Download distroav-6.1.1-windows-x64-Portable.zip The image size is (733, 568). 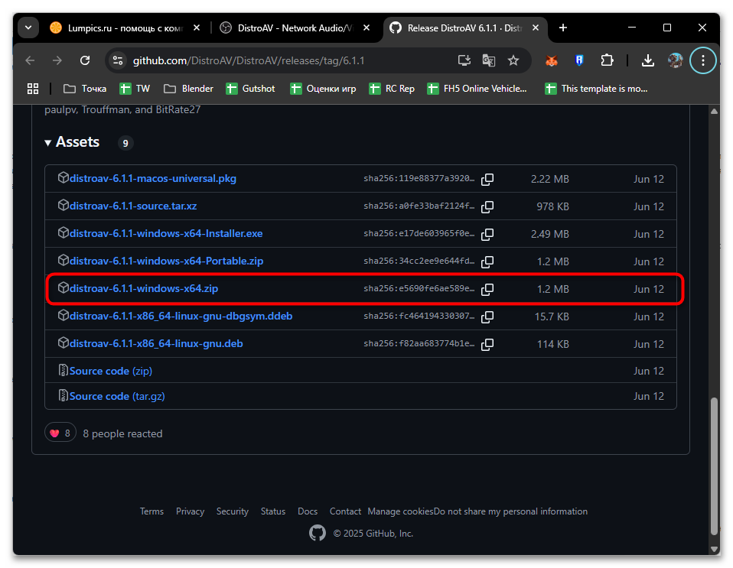point(166,261)
